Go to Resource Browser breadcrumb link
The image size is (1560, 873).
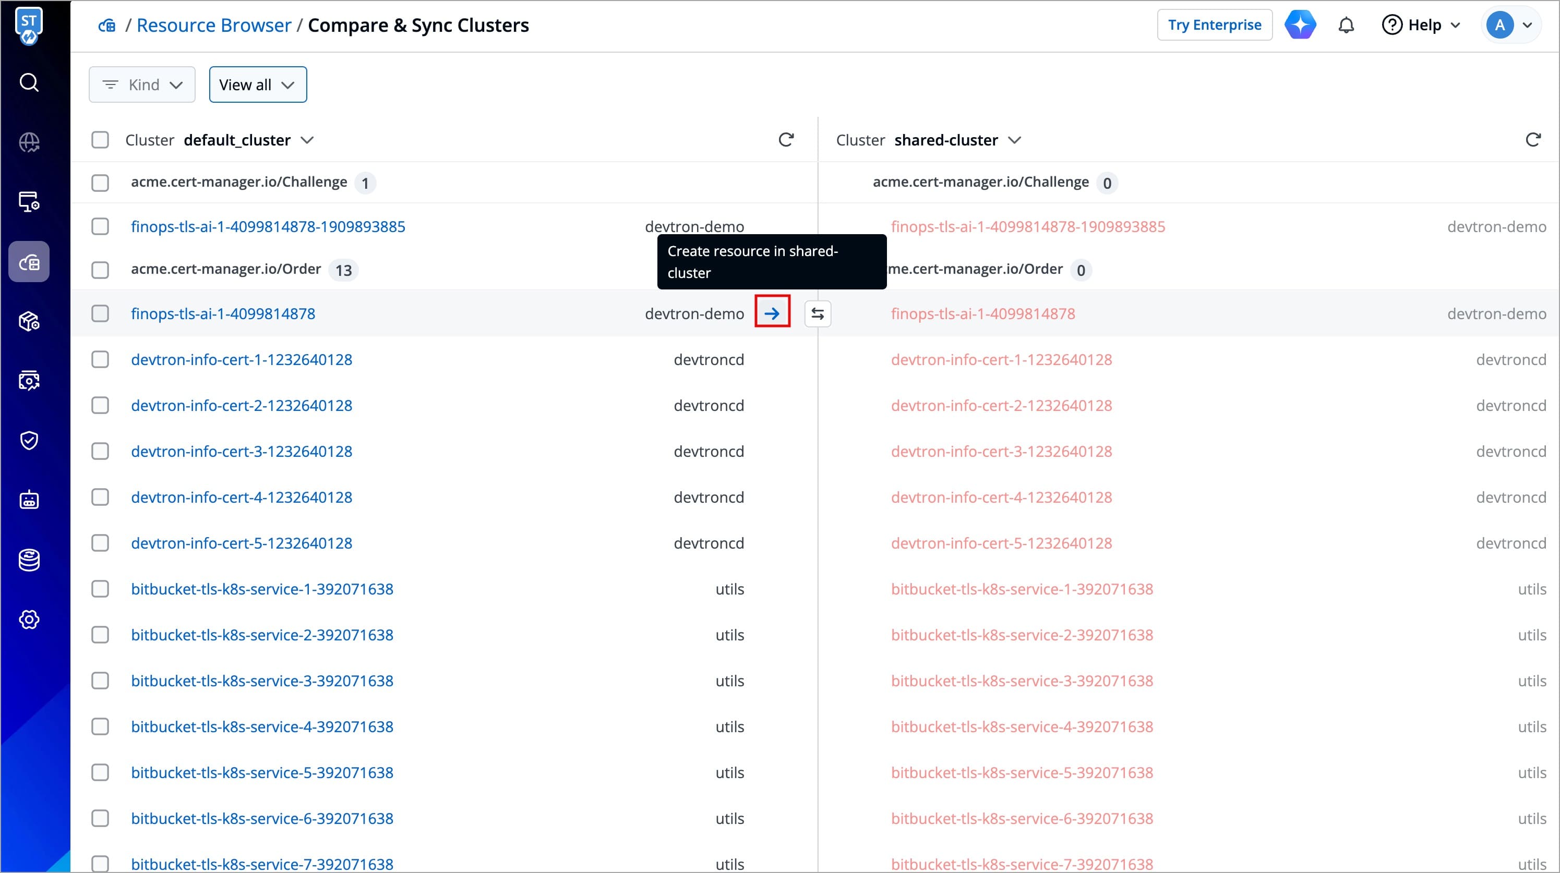(214, 26)
